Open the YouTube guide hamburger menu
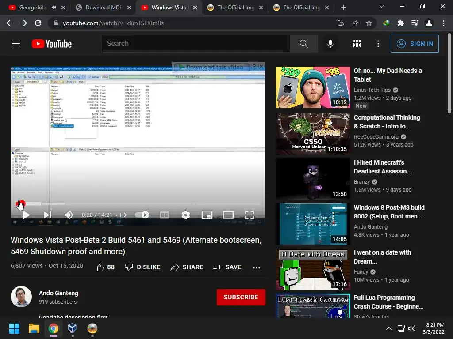 tap(16, 44)
